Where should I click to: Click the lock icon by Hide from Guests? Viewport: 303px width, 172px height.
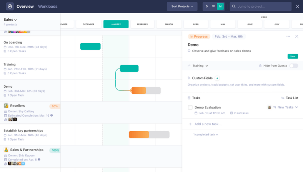tap(260, 65)
